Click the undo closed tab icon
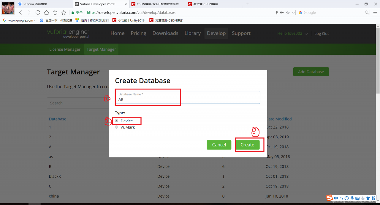380x205 pixels. 55,12
